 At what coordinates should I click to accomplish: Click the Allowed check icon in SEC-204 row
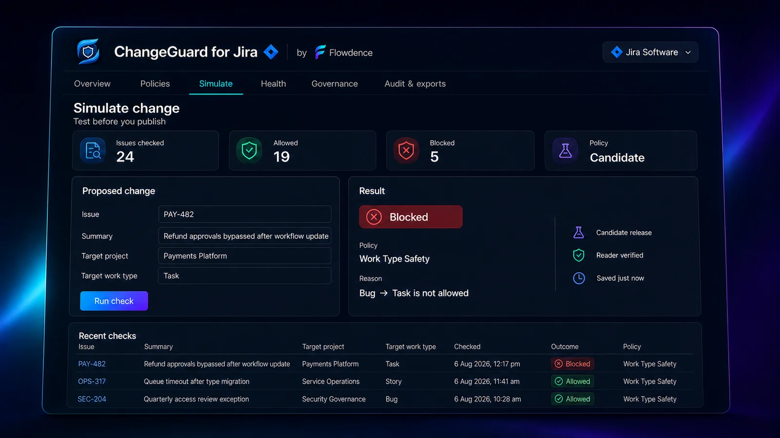559,399
